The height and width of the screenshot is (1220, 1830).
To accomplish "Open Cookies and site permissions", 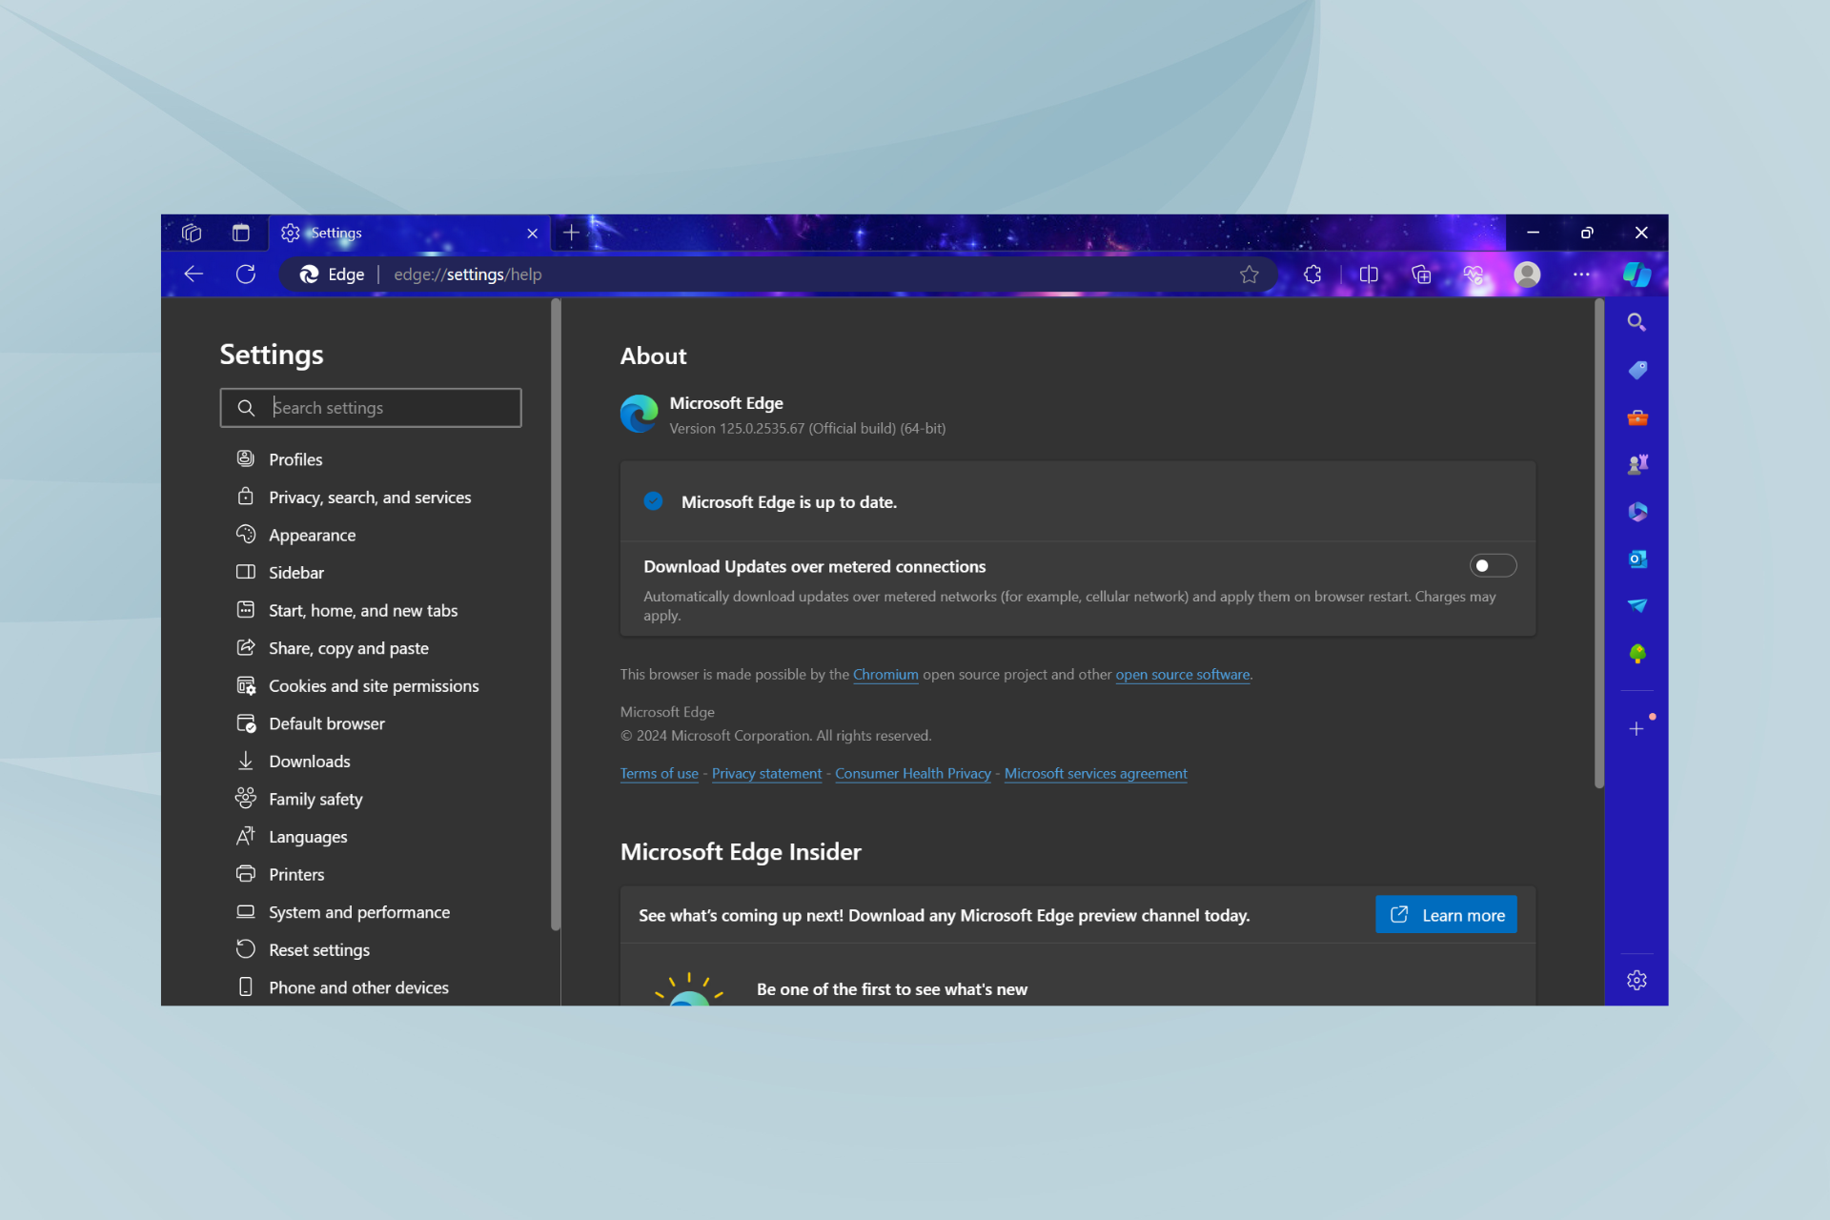I will tap(372, 686).
